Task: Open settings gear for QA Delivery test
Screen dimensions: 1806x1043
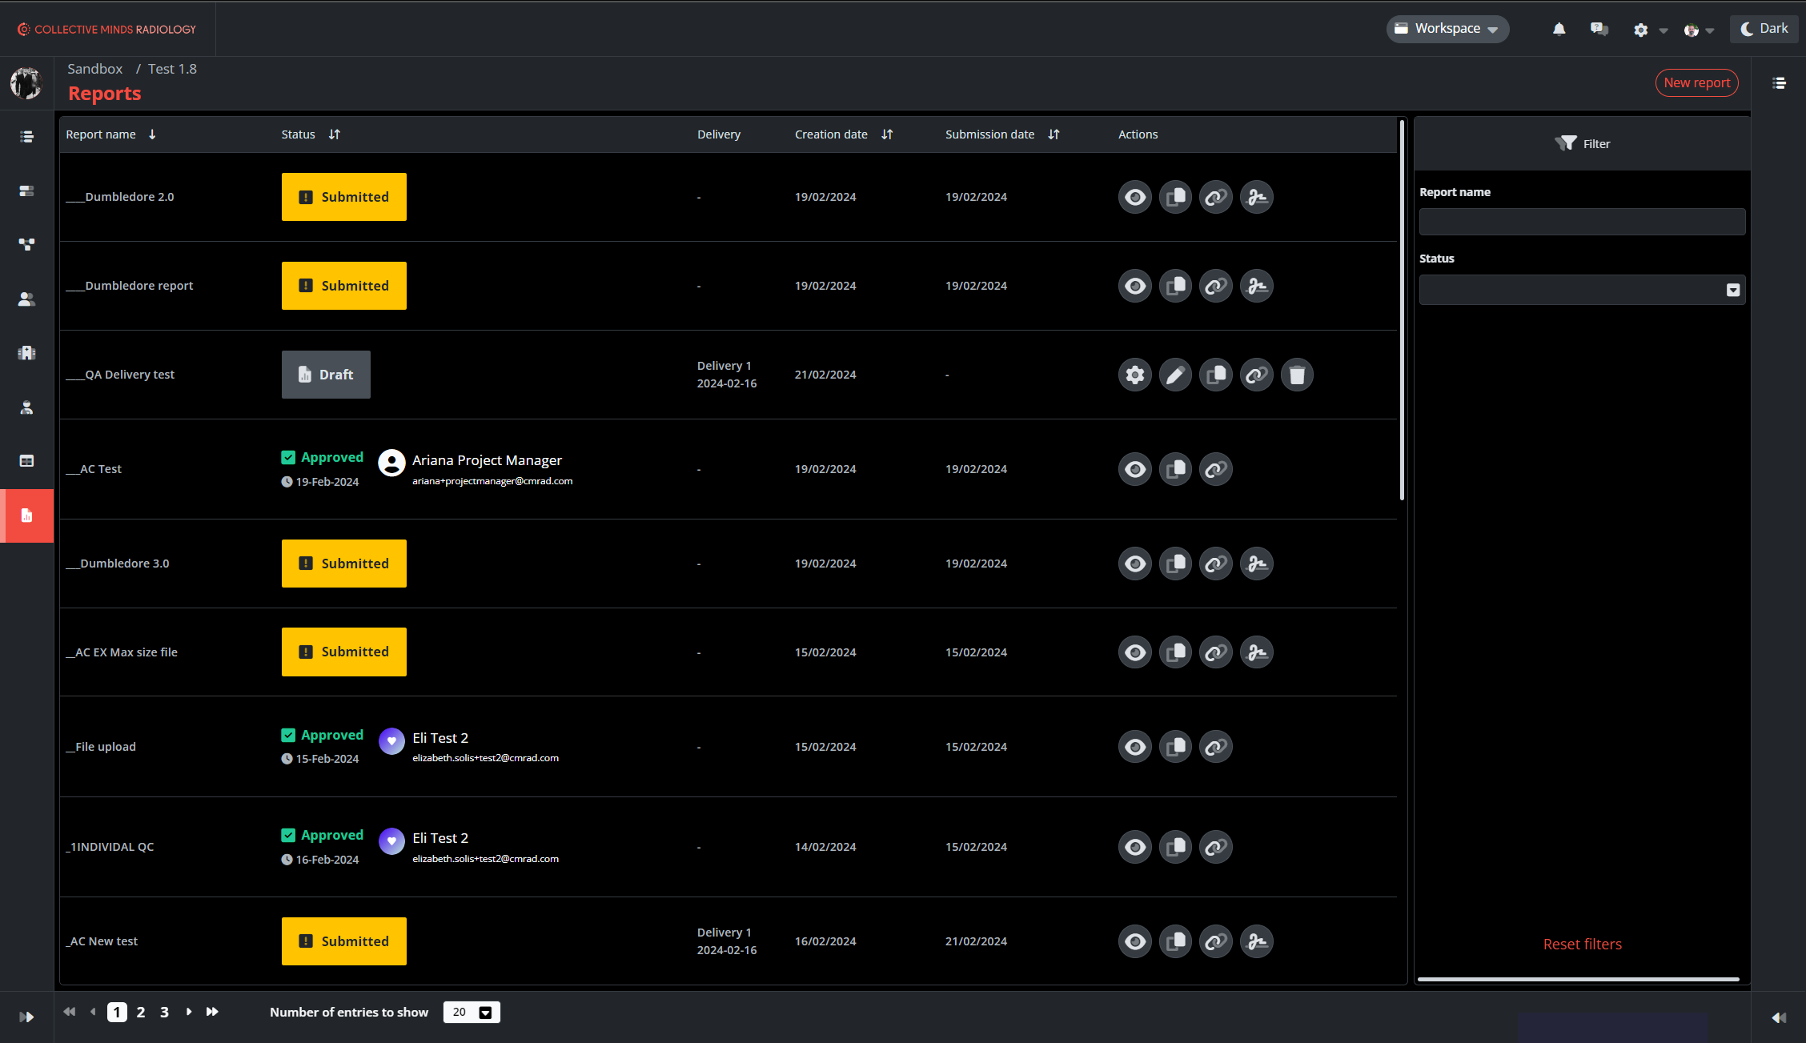Action: (1134, 375)
